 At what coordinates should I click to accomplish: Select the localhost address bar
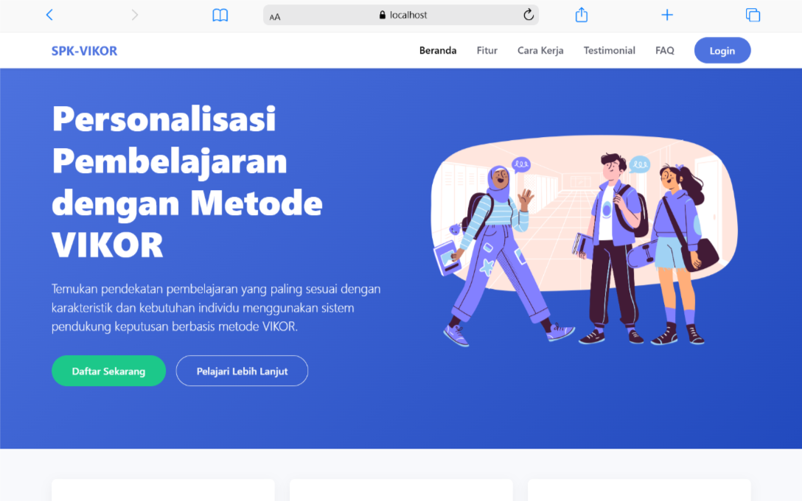point(401,15)
